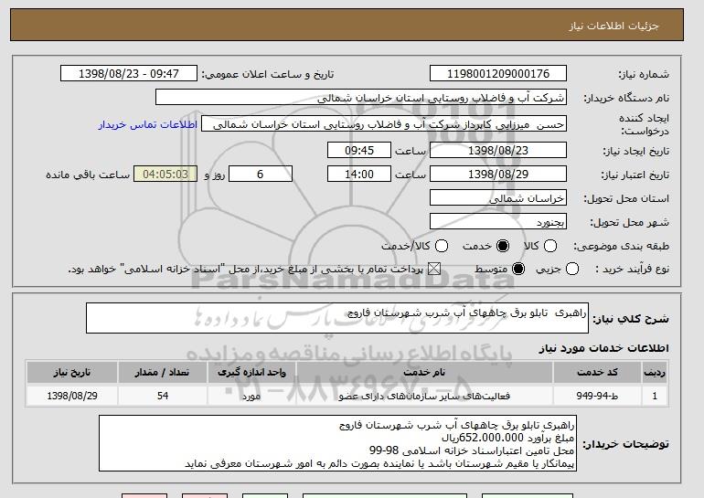
Task: Click the توضیحات خریدار text area
Action: (x=337, y=443)
